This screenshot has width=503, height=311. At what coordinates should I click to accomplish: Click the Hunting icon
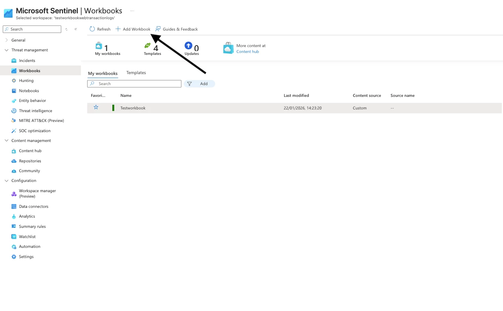pos(14,80)
